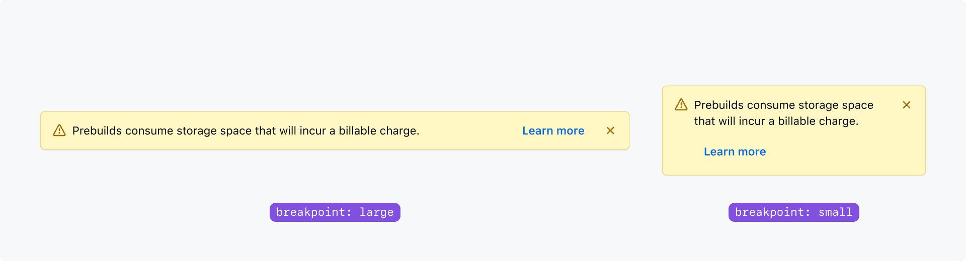
Task: Click the word "small" in the purple label
Action: point(835,212)
